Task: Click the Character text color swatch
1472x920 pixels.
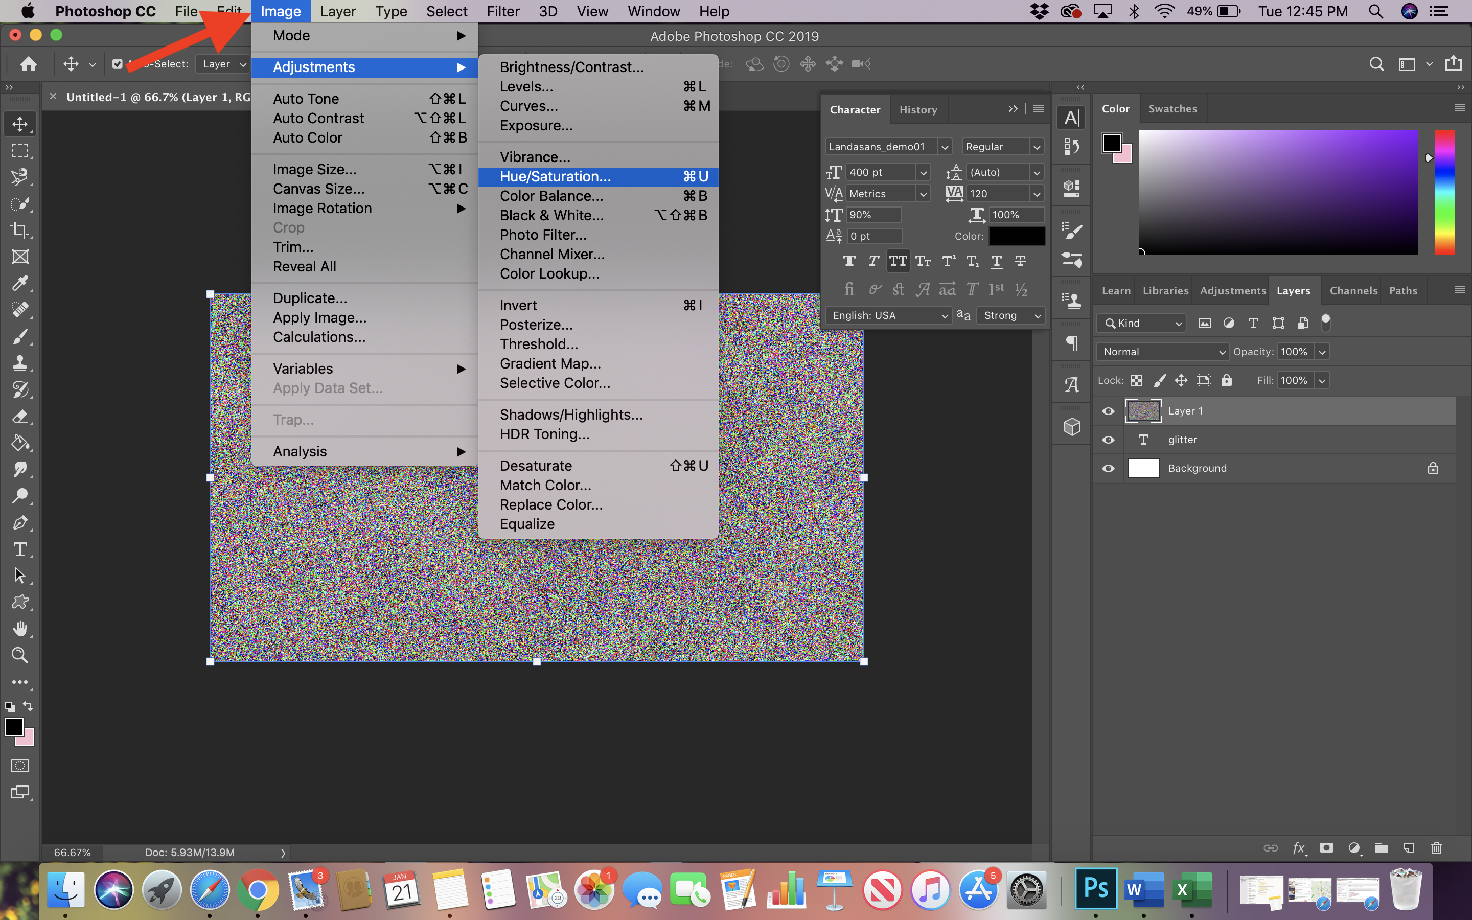Action: 1017,236
